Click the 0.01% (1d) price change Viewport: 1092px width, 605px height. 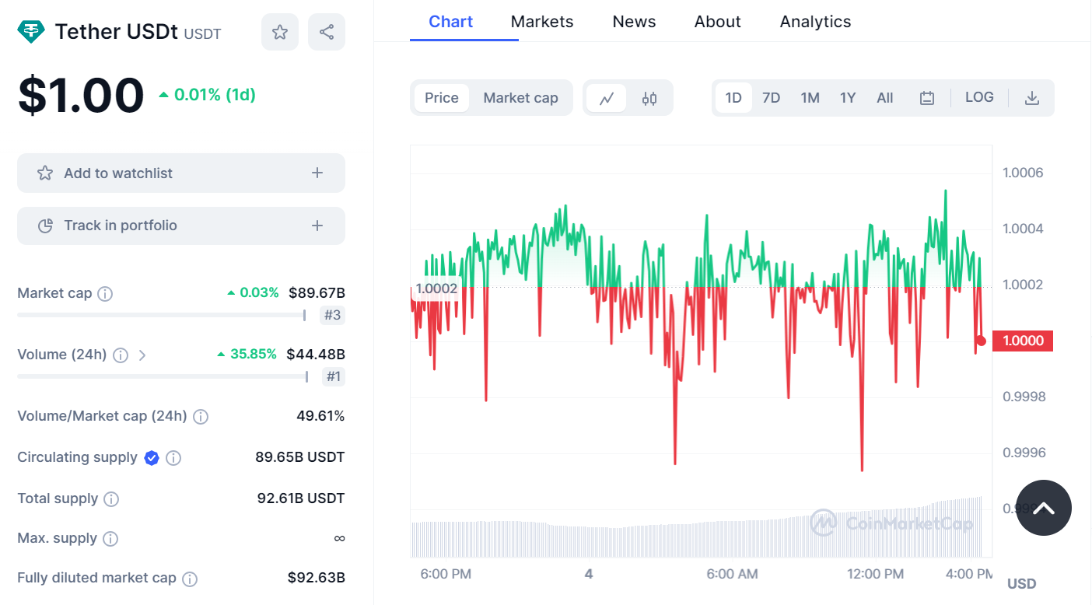207,95
